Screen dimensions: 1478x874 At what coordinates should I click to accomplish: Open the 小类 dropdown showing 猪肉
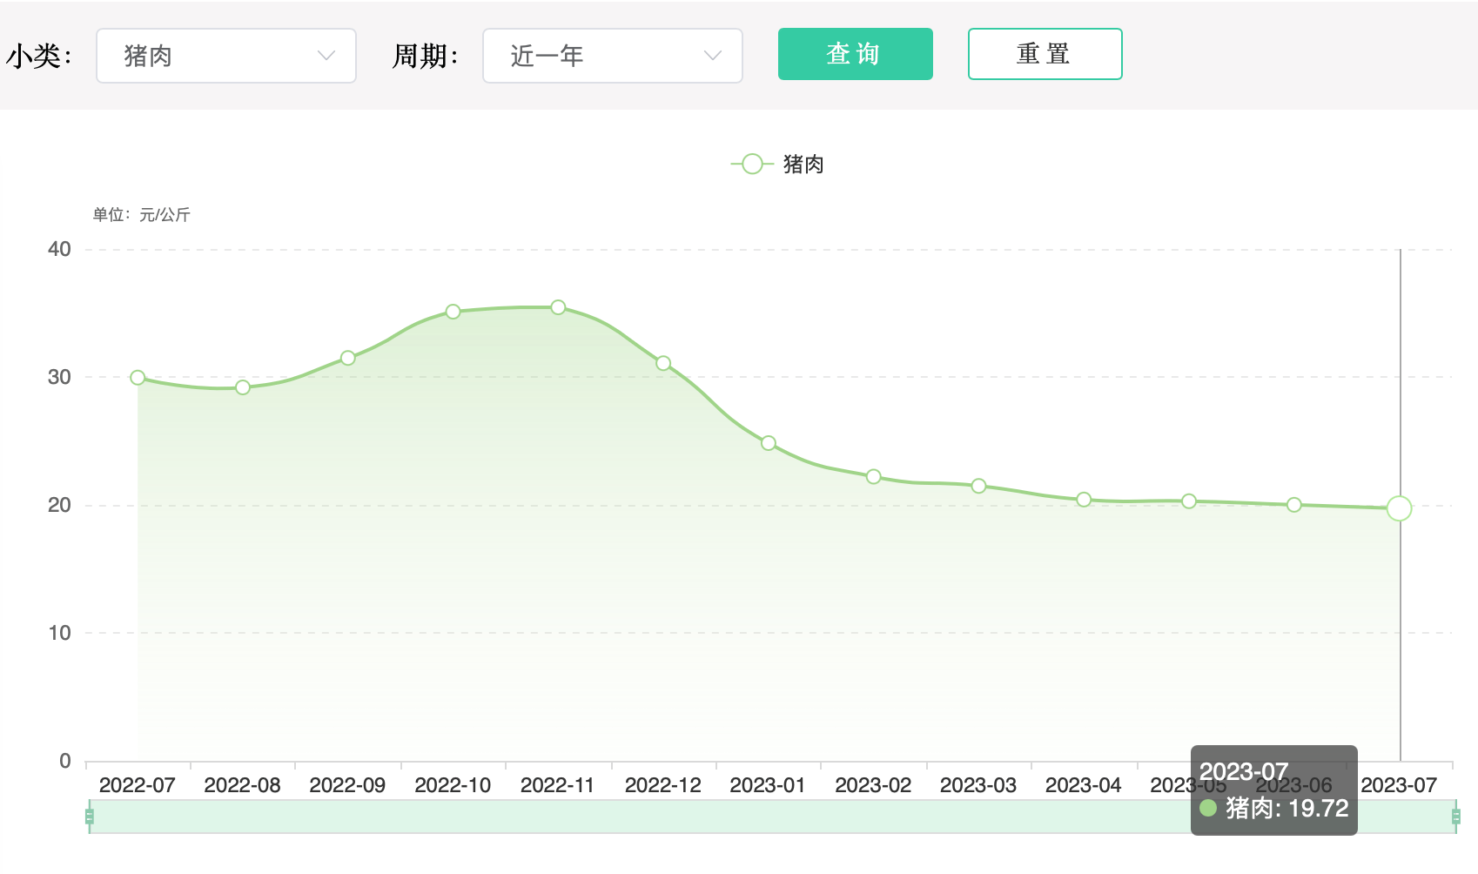(x=225, y=56)
